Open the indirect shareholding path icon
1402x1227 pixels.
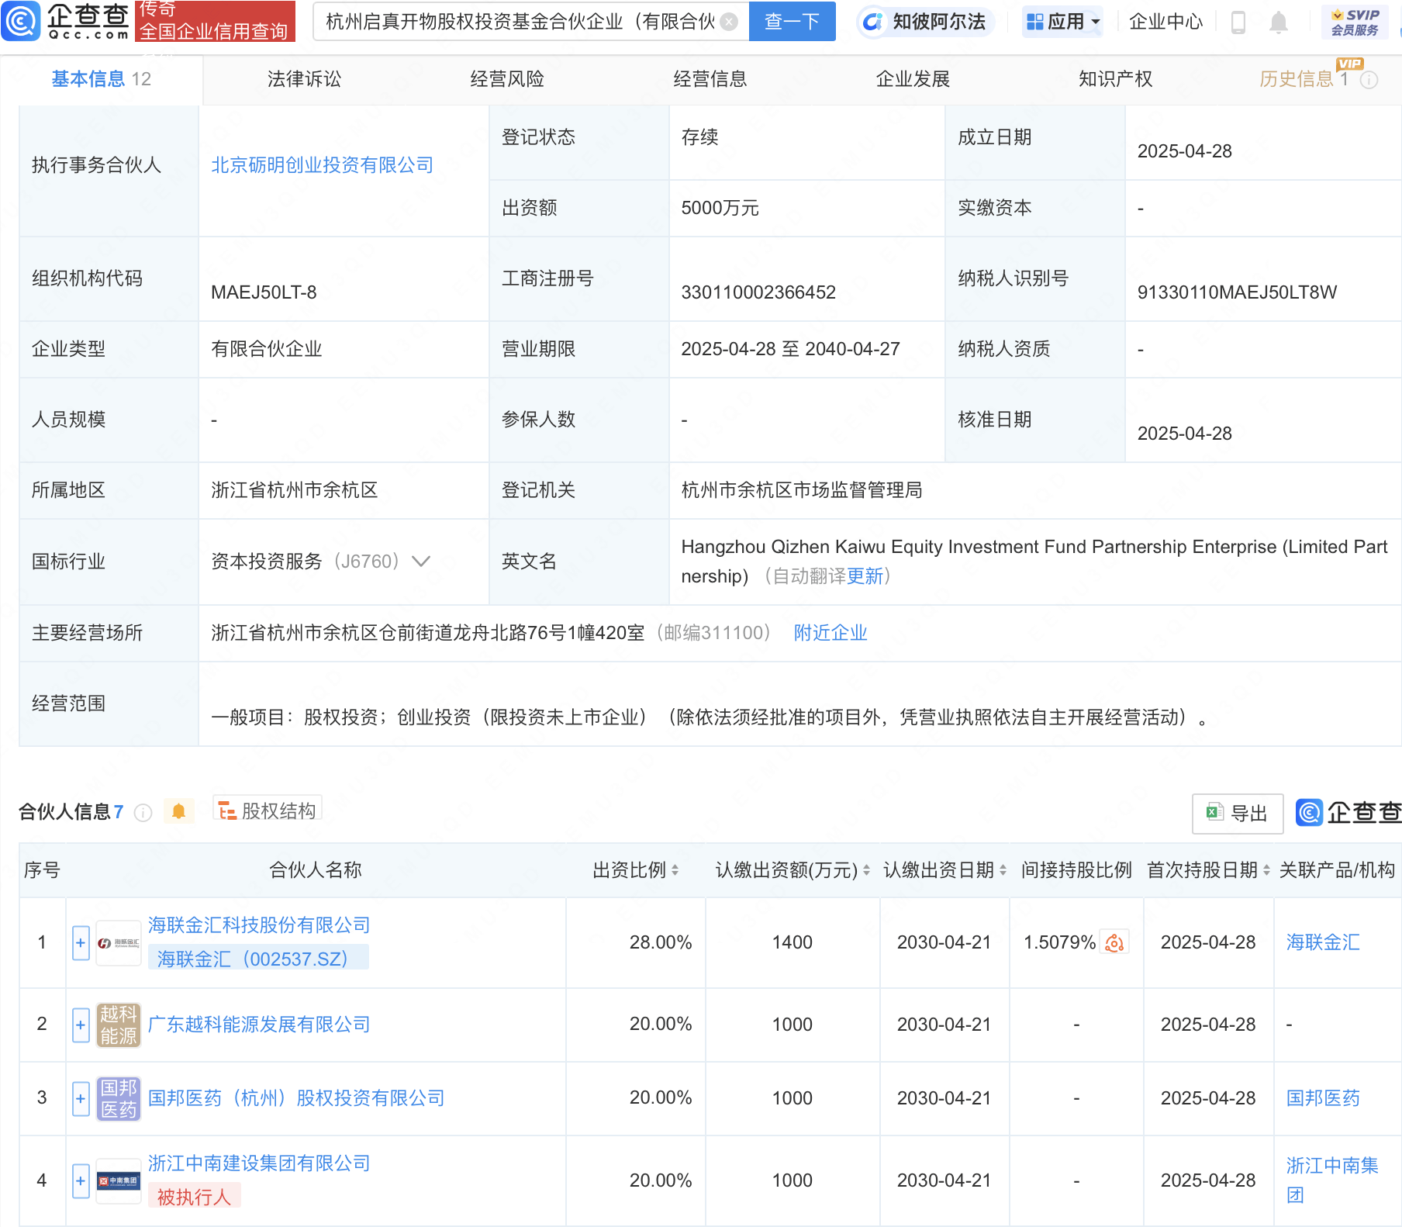(1114, 942)
